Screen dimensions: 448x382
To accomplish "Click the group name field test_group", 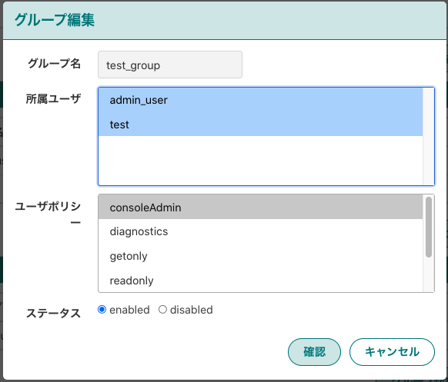I will coord(170,65).
